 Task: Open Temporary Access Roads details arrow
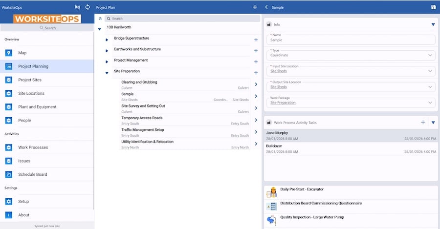(256, 120)
